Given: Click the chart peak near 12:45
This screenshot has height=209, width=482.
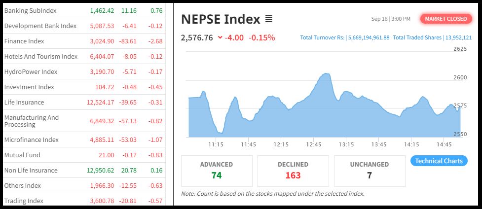Looking at the screenshot, I should tap(326, 74).
